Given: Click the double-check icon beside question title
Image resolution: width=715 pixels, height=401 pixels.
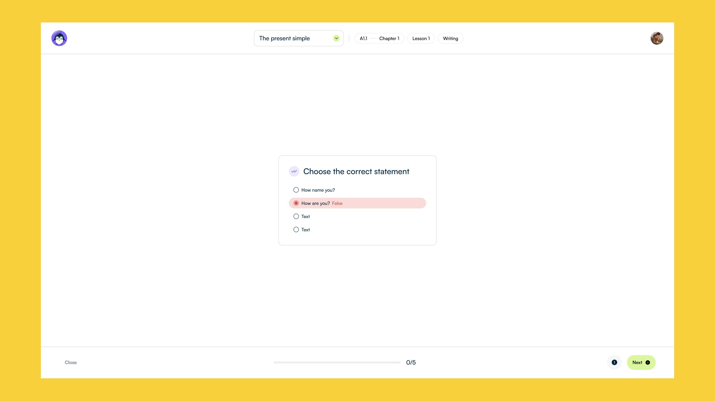Looking at the screenshot, I should point(294,171).
